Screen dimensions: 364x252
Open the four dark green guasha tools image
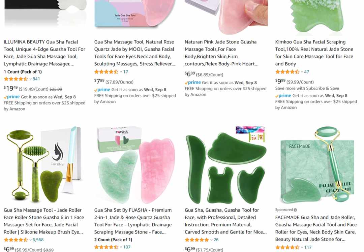coord(226,165)
